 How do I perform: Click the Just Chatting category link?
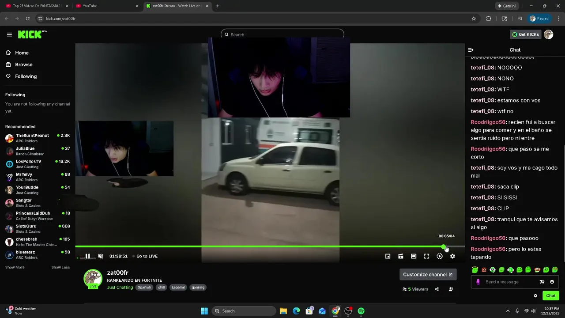click(x=120, y=287)
